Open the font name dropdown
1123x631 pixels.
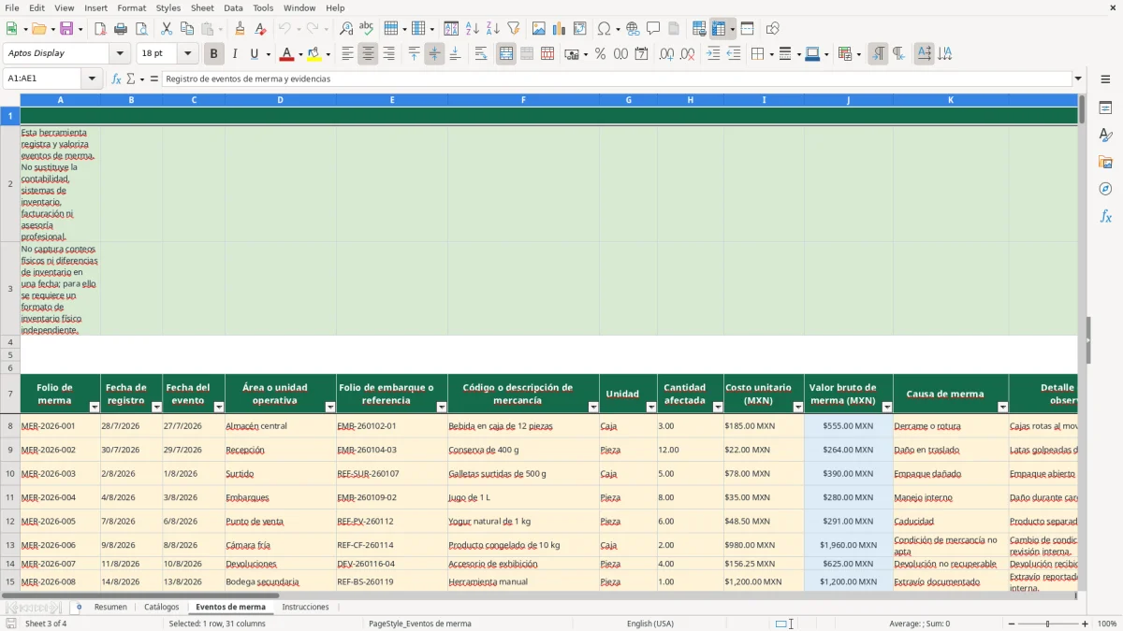click(x=120, y=54)
